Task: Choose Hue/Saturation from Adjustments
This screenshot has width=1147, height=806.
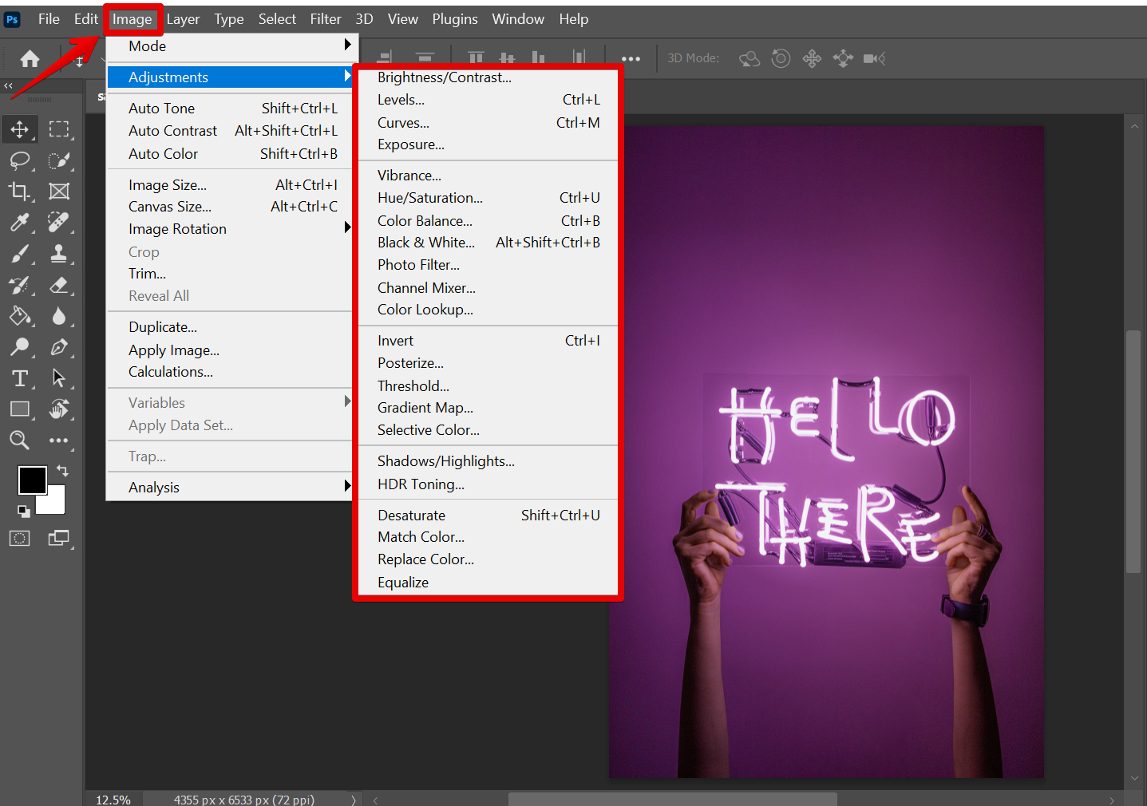Action: tap(430, 198)
